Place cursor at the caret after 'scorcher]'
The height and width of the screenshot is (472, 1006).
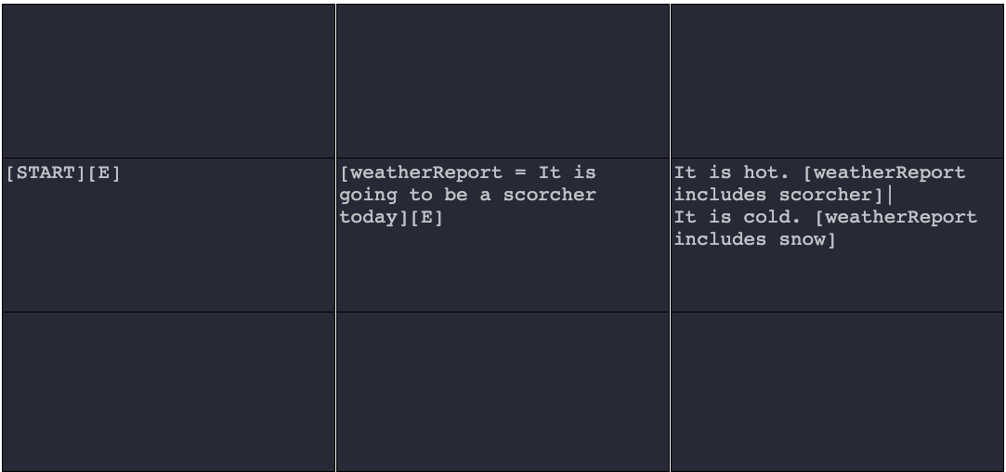click(x=889, y=195)
